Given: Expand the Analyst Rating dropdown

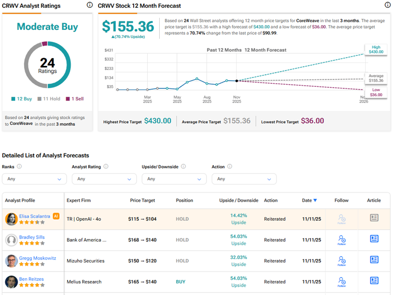Looking at the screenshot, I should [x=104, y=179].
